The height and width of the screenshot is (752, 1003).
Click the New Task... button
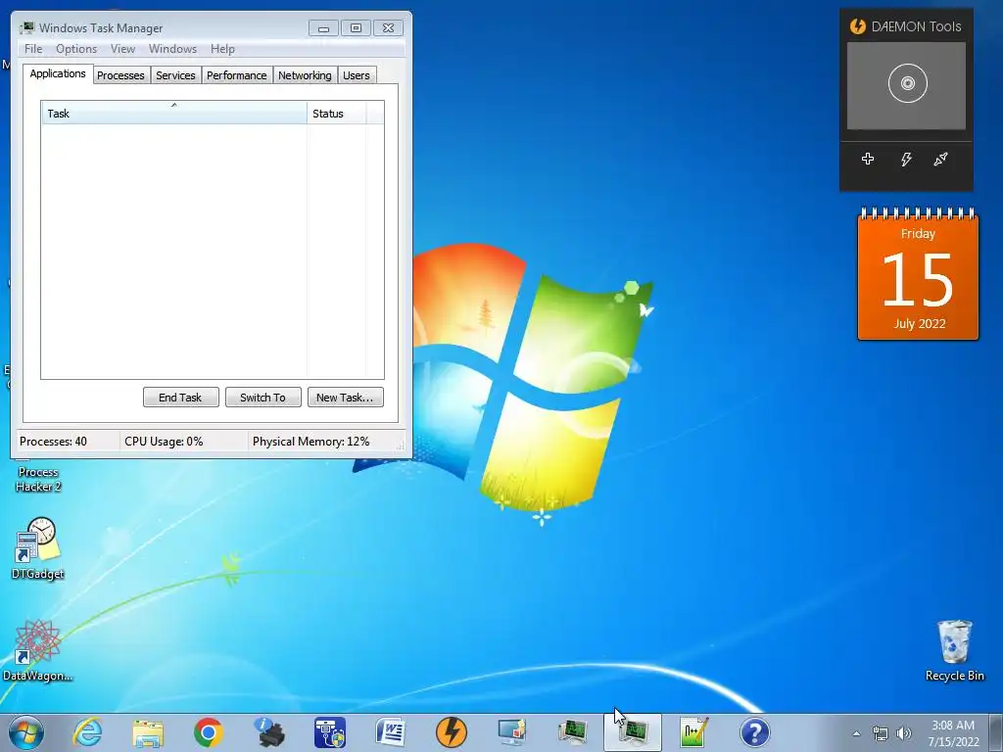[345, 398]
